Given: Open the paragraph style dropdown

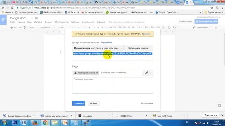Looking at the screenshot, I should pos(48,27).
